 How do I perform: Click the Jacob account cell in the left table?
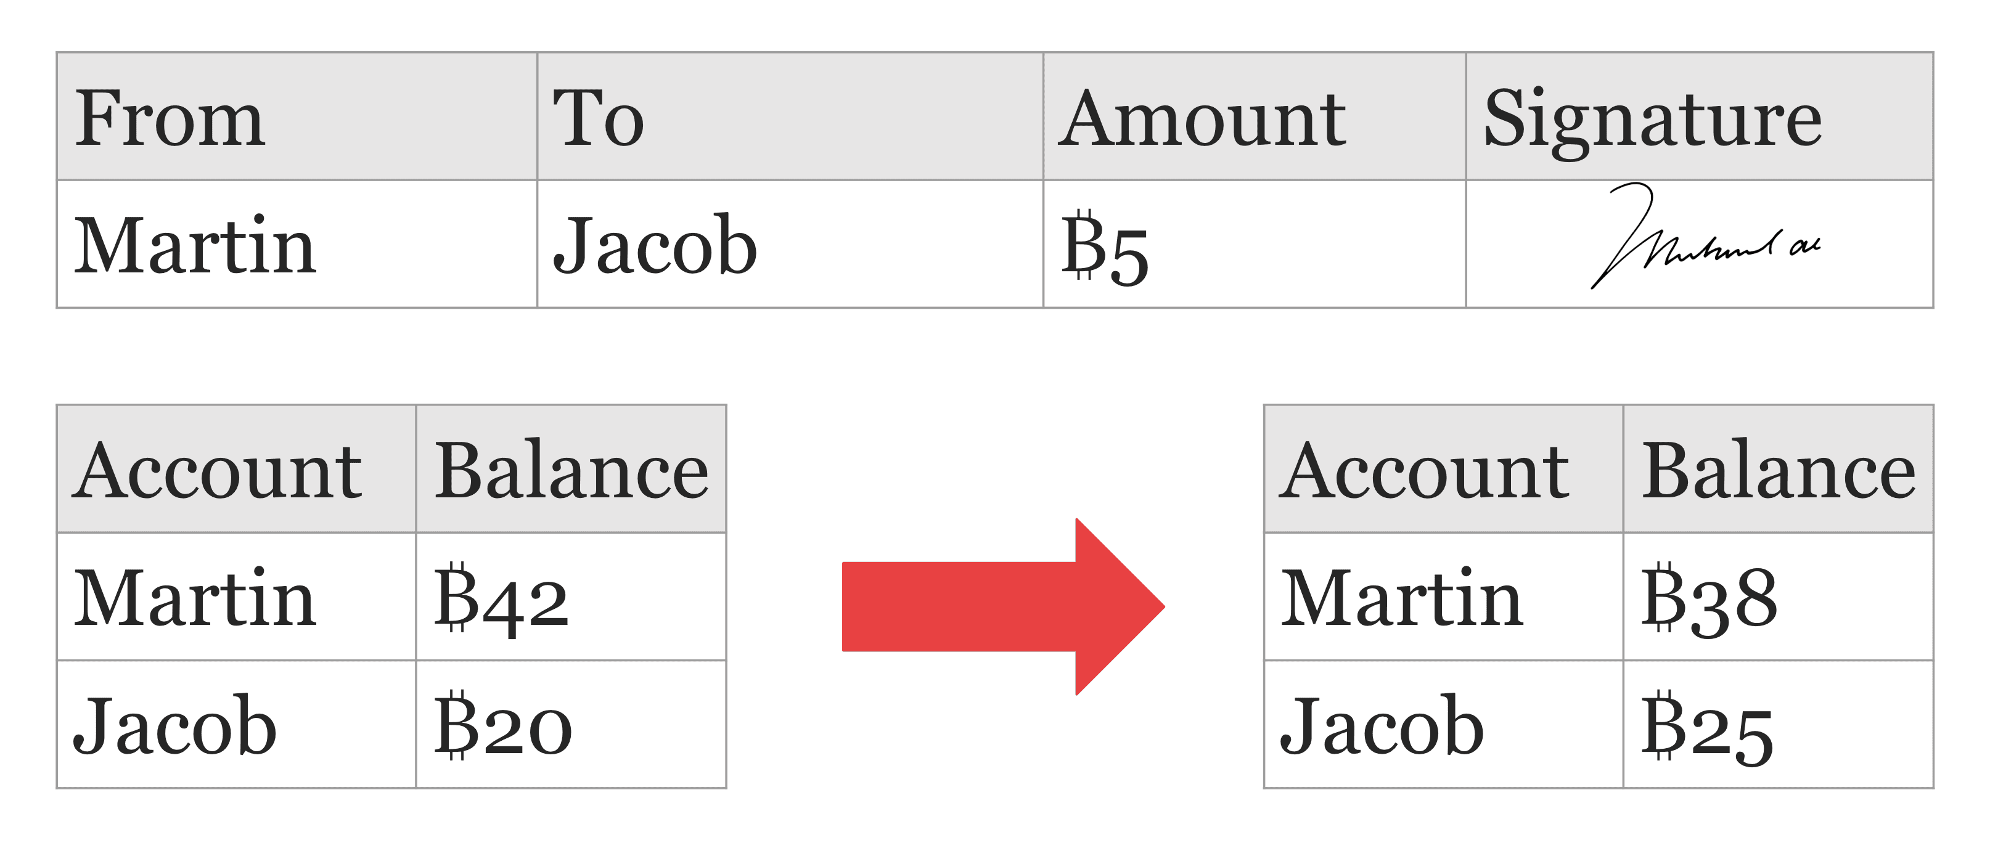[x=236, y=724]
